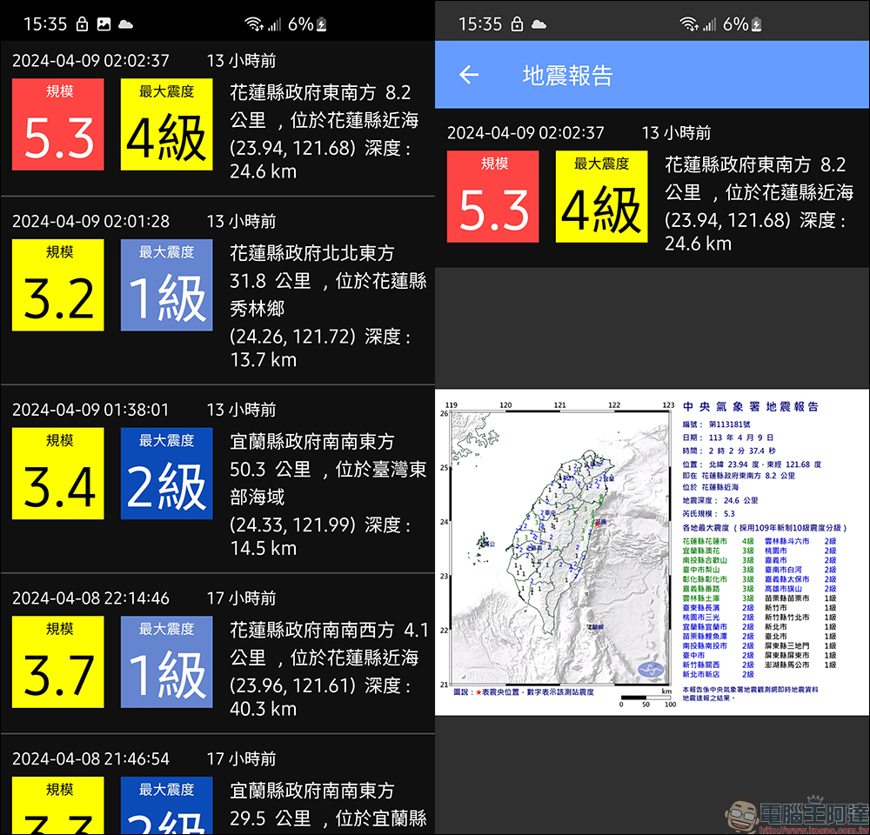
Task: Tap the cloud icon in right status bar
Action: (539, 24)
